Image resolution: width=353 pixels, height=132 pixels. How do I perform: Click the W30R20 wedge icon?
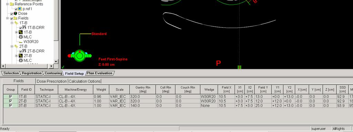[21, 42]
